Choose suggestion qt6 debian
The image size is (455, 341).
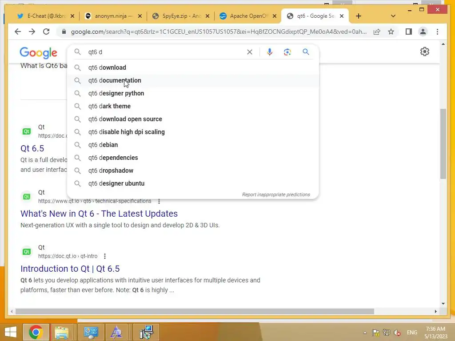click(x=193, y=145)
